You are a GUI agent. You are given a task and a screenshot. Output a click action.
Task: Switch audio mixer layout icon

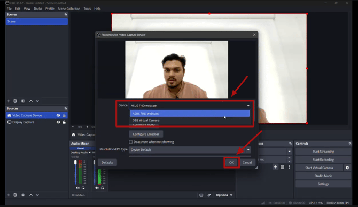pos(201,195)
